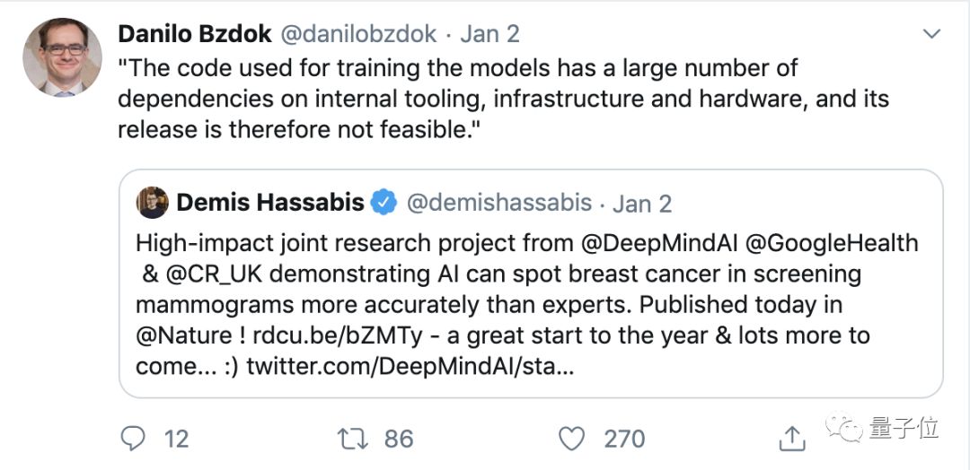
Task: Click Danilo's Jan 2 tweet timestamp
Action: pyautogui.click(x=490, y=34)
